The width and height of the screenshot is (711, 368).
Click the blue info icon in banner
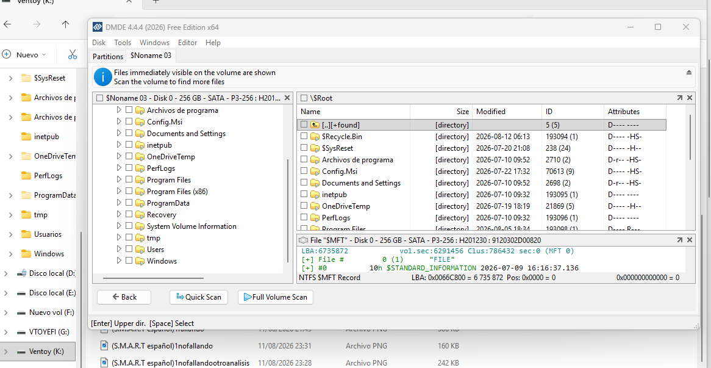103,77
